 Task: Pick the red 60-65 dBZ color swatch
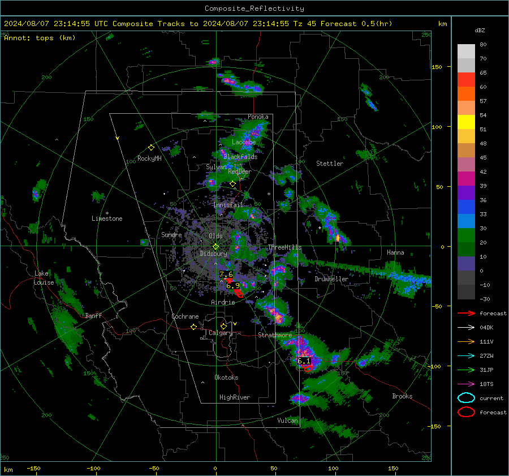466,80
